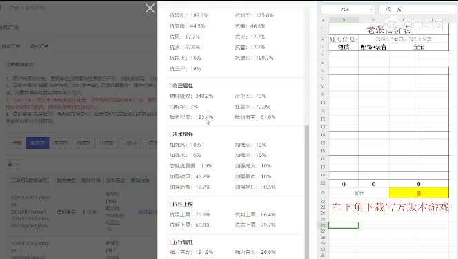Select column A header in the spreadsheet
The width and height of the screenshot is (458, 259).
pyautogui.click(x=343, y=20)
